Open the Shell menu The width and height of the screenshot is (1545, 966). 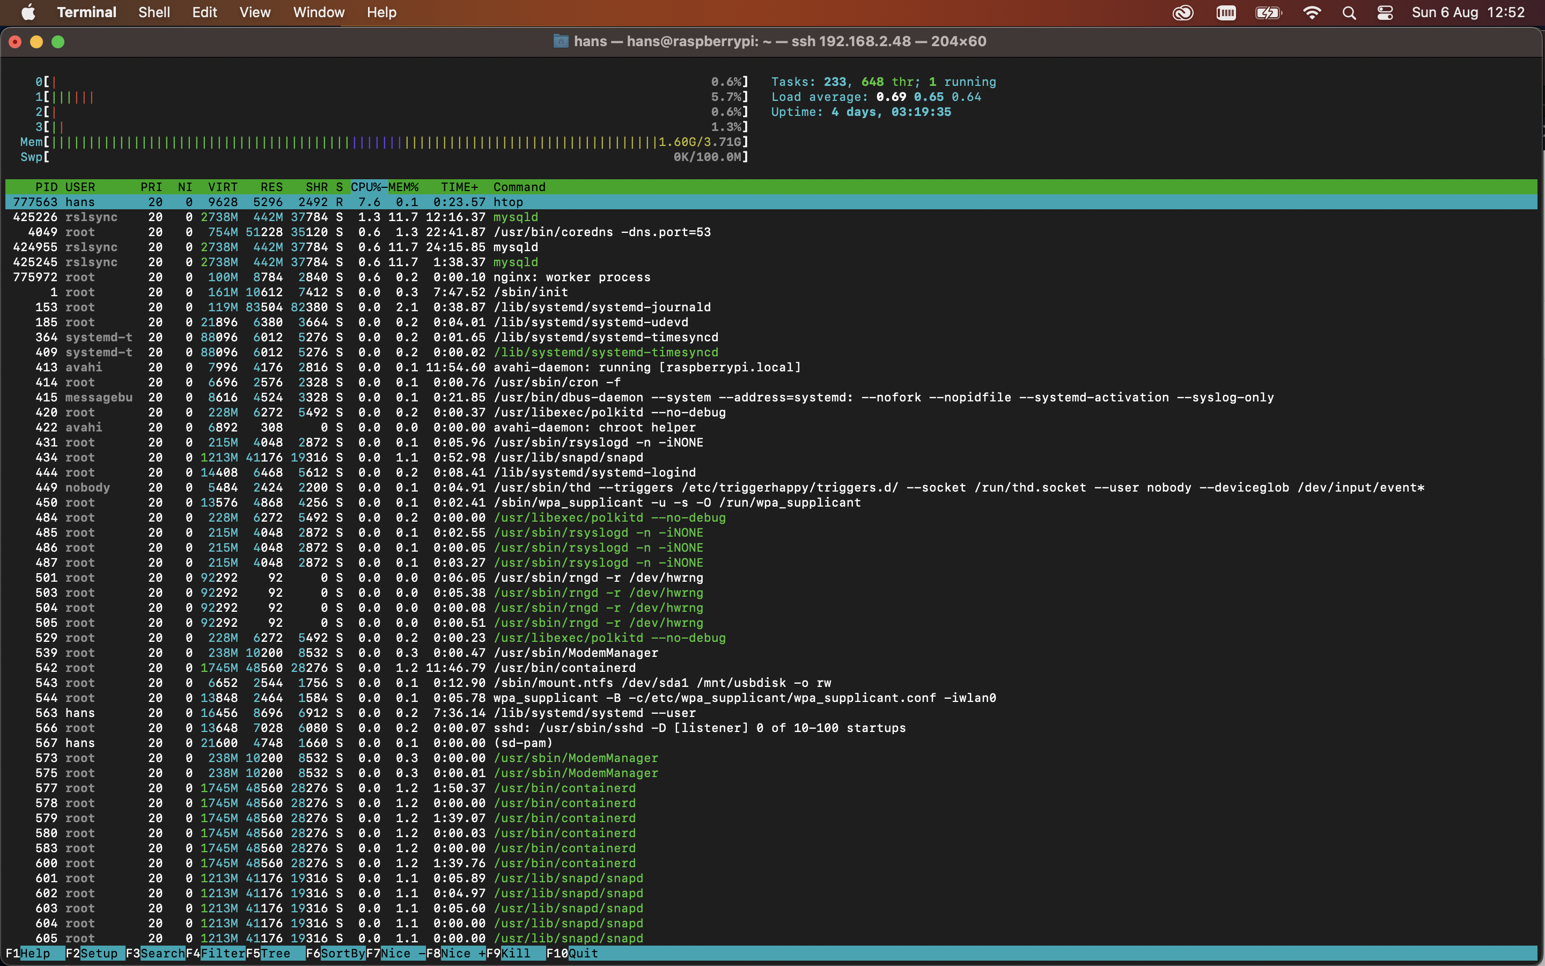154,12
